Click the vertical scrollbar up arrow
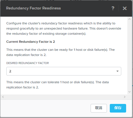 coord(130,19)
